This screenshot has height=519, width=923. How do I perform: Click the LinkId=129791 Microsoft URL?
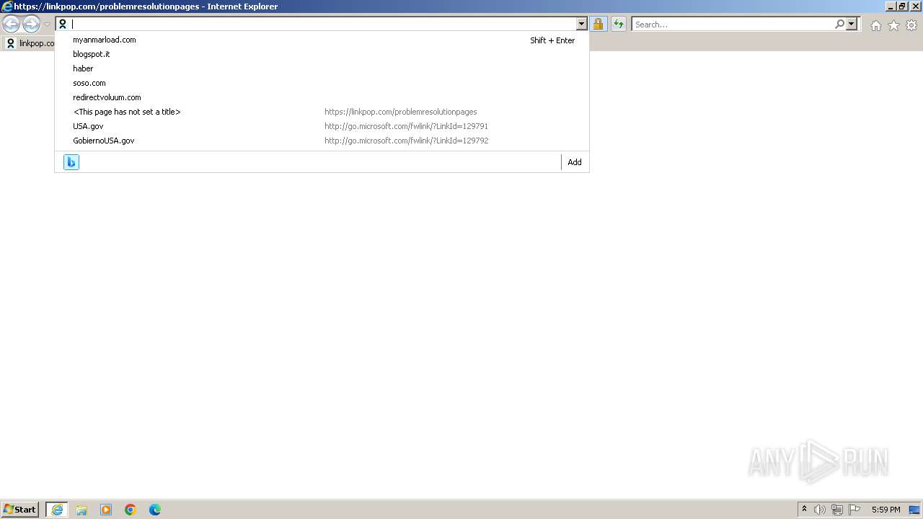tap(407, 126)
